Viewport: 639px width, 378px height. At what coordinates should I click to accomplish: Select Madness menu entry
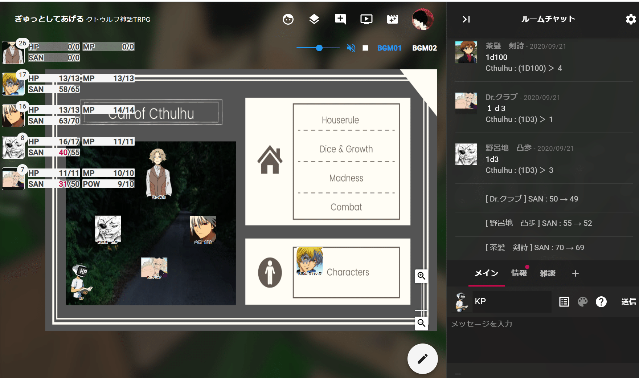(346, 178)
